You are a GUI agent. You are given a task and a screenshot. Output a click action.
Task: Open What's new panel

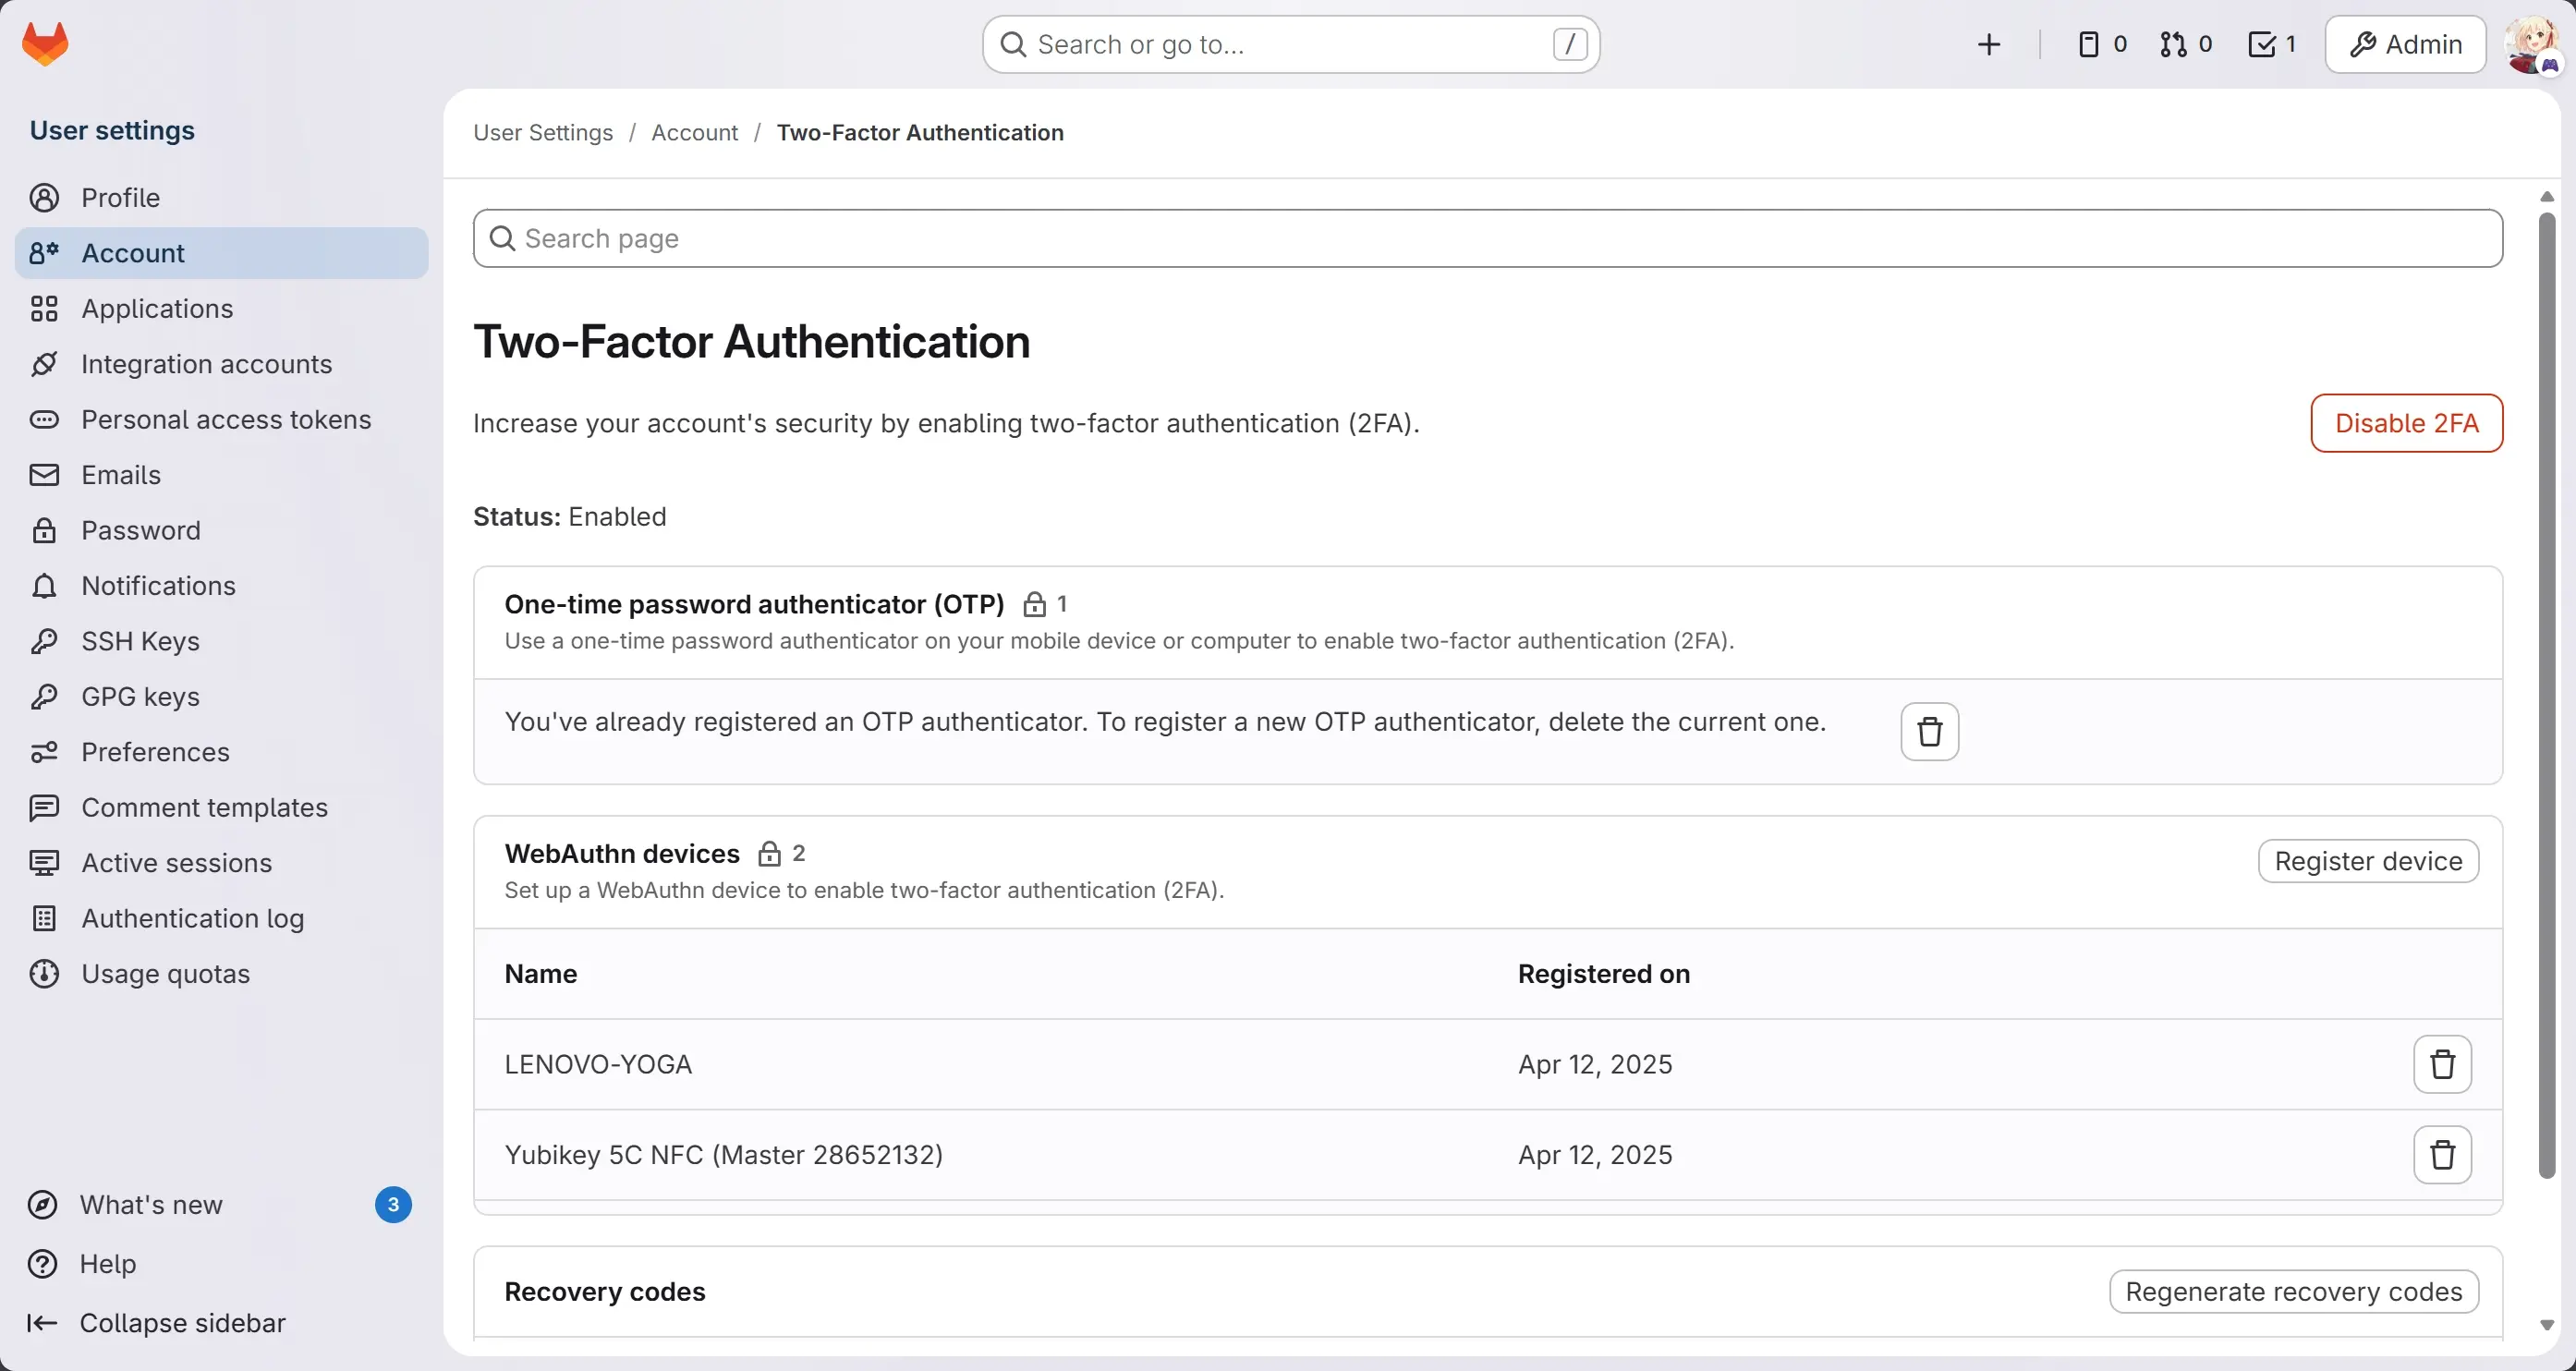coord(151,1205)
